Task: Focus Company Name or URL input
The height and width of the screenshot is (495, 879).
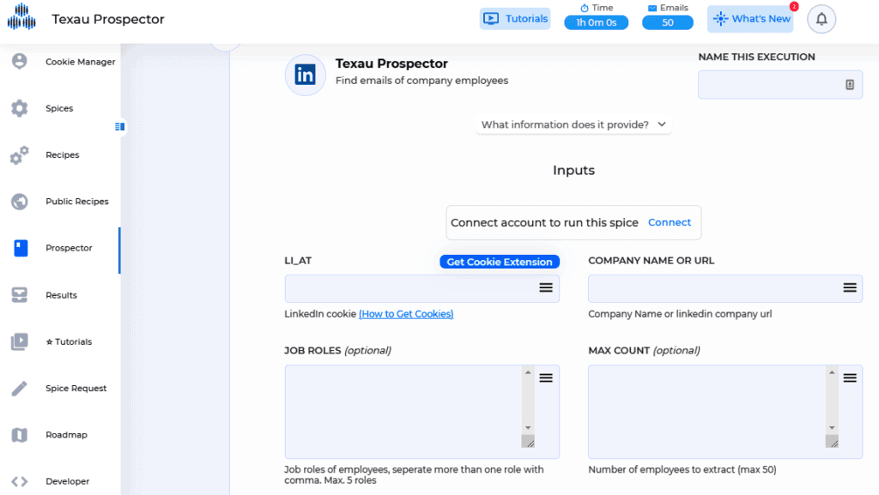Action: 725,288
